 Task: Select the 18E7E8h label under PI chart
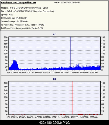tap(74, 73)
